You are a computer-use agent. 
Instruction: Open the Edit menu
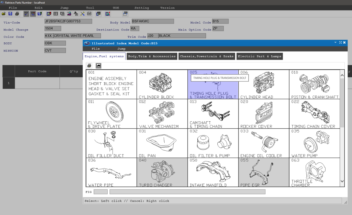[x=39, y=8]
